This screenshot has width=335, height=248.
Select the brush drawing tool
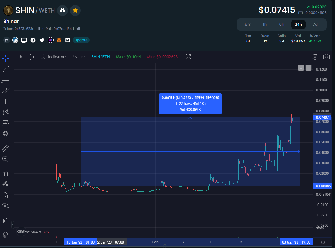[5, 90]
